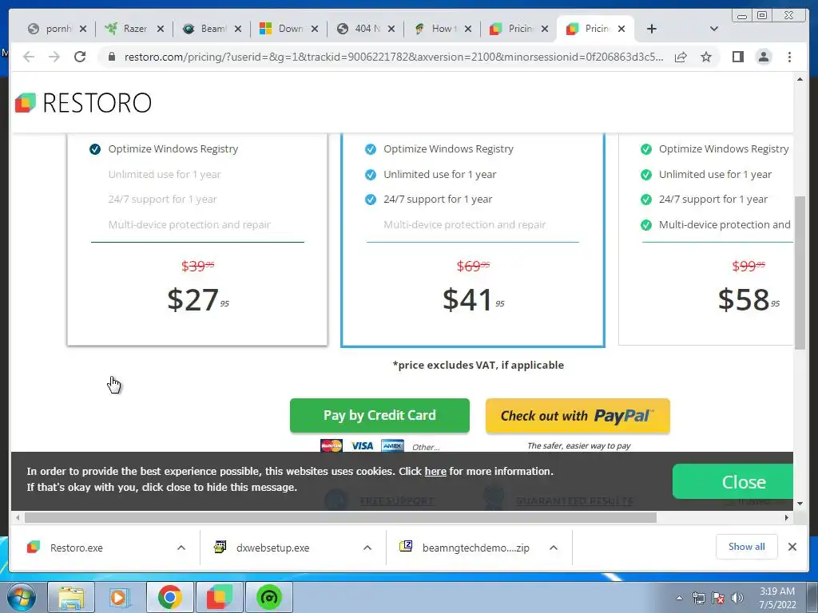This screenshot has width=818, height=613.
Task: View site information via the padlock icon
Action: 112,57
